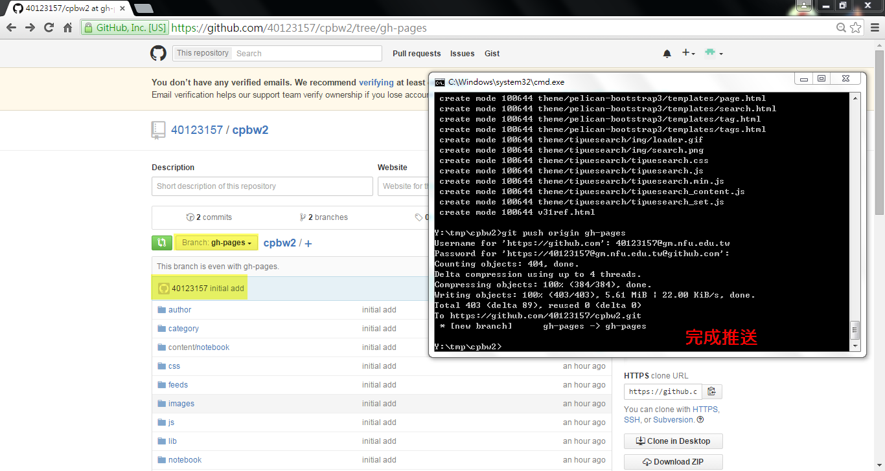Click the 40123157 avatar in commit row

(164, 289)
